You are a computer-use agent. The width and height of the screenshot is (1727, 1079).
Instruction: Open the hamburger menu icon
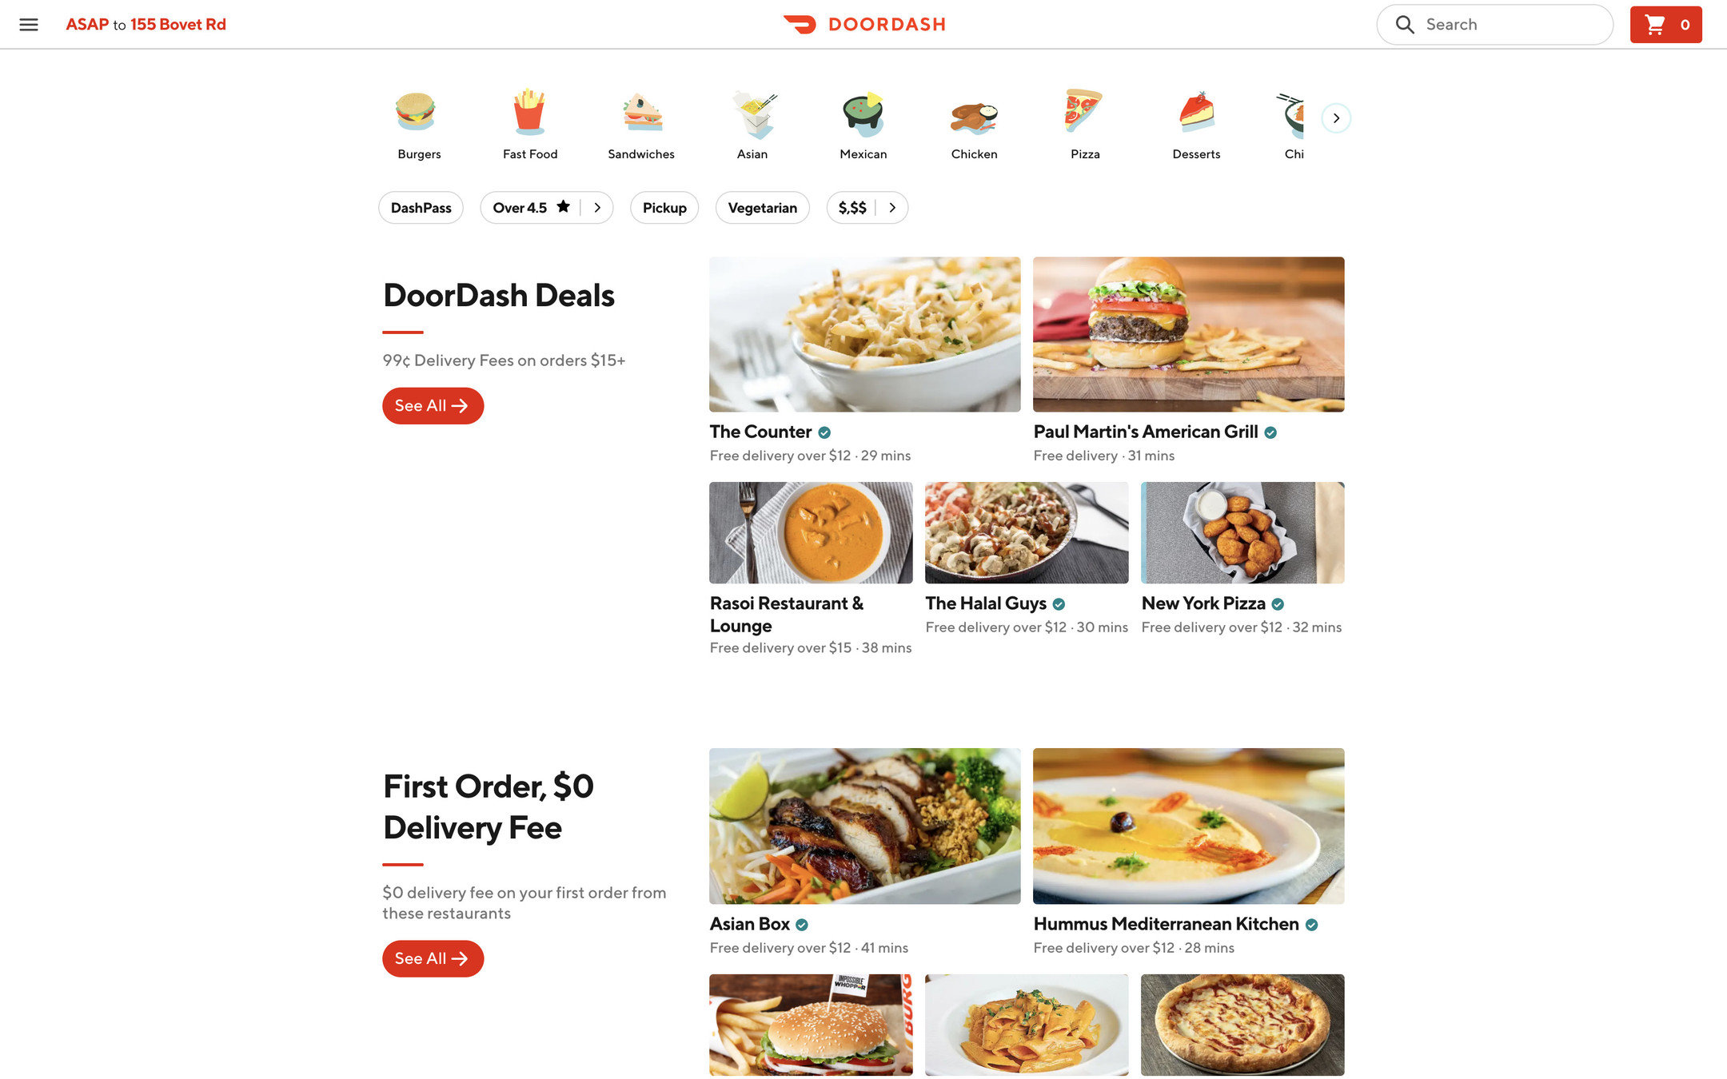pyautogui.click(x=29, y=24)
